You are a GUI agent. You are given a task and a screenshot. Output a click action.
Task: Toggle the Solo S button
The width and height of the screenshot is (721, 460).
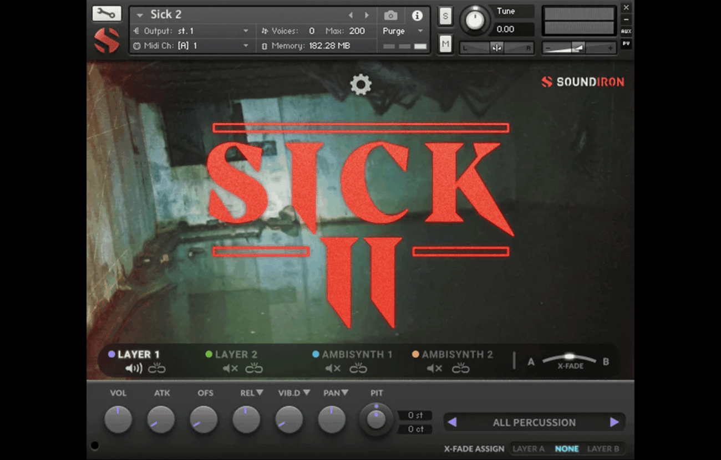click(x=445, y=17)
